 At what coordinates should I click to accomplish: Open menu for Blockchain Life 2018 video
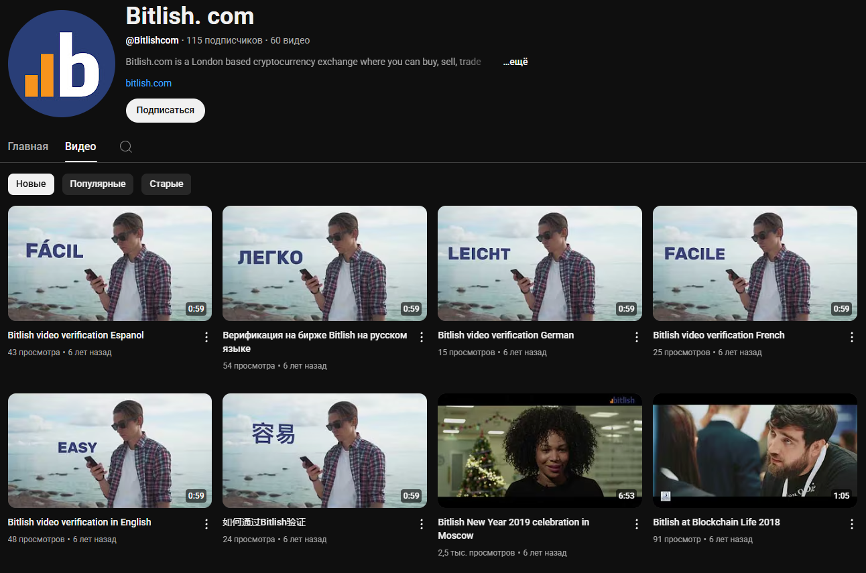coord(852,524)
